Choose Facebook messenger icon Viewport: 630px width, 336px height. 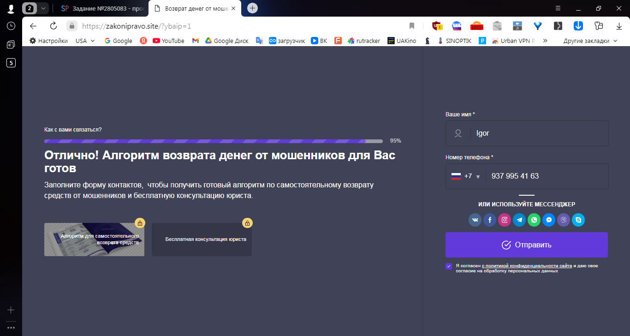(490, 220)
